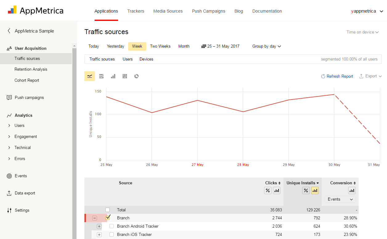Switch to pie chart view icon
This screenshot has height=239, width=387.
pos(136,76)
